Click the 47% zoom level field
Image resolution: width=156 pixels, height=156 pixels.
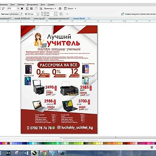coord(12,8)
